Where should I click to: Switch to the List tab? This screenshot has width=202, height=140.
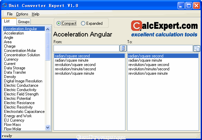point(9,21)
